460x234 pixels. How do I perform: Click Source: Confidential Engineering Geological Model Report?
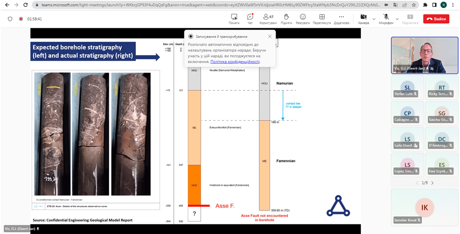(83, 220)
